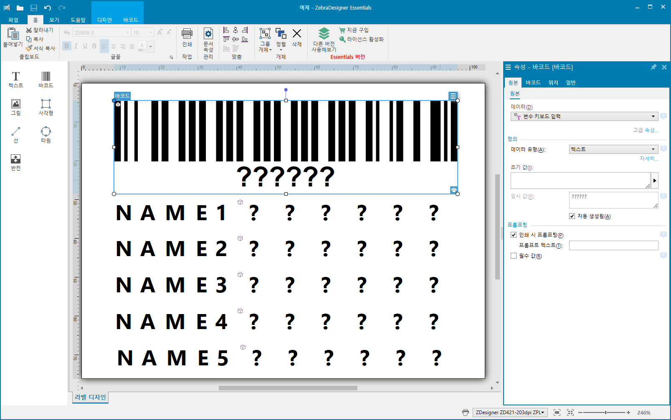Open the 일반 tab in properties panel
671x420 pixels.
coord(571,83)
